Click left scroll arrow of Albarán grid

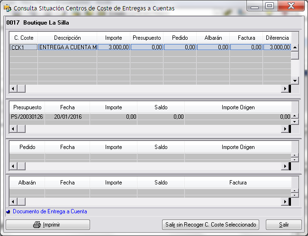[x=13, y=201]
